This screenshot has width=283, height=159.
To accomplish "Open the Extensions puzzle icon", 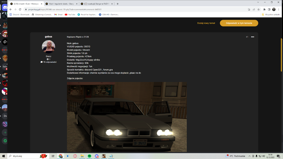I will (264, 9).
